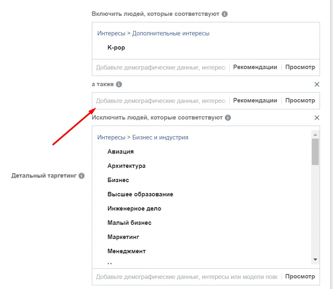Image resolution: width=333 pixels, height=289 pixels.
Task: Click info icon beside 'а также'
Action: pyautogui.click(x=119, y=84)
